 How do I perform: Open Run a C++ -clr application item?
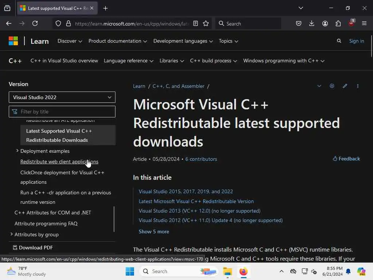pyautogui.click(x=66, y=197)
